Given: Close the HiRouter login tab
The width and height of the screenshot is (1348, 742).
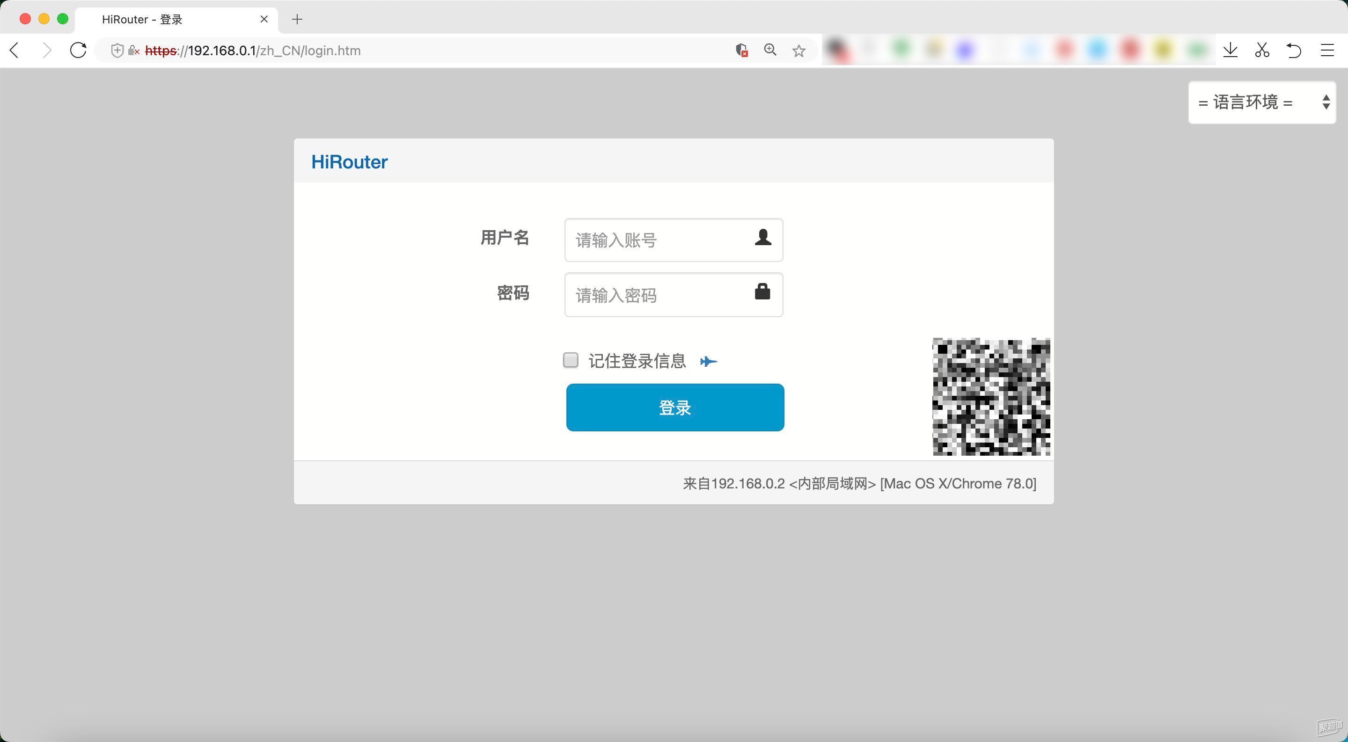Looking at the screenshot, I should 264,19.
